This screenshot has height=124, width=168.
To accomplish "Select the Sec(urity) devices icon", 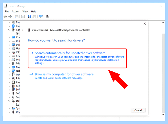I will click(13, 86).
